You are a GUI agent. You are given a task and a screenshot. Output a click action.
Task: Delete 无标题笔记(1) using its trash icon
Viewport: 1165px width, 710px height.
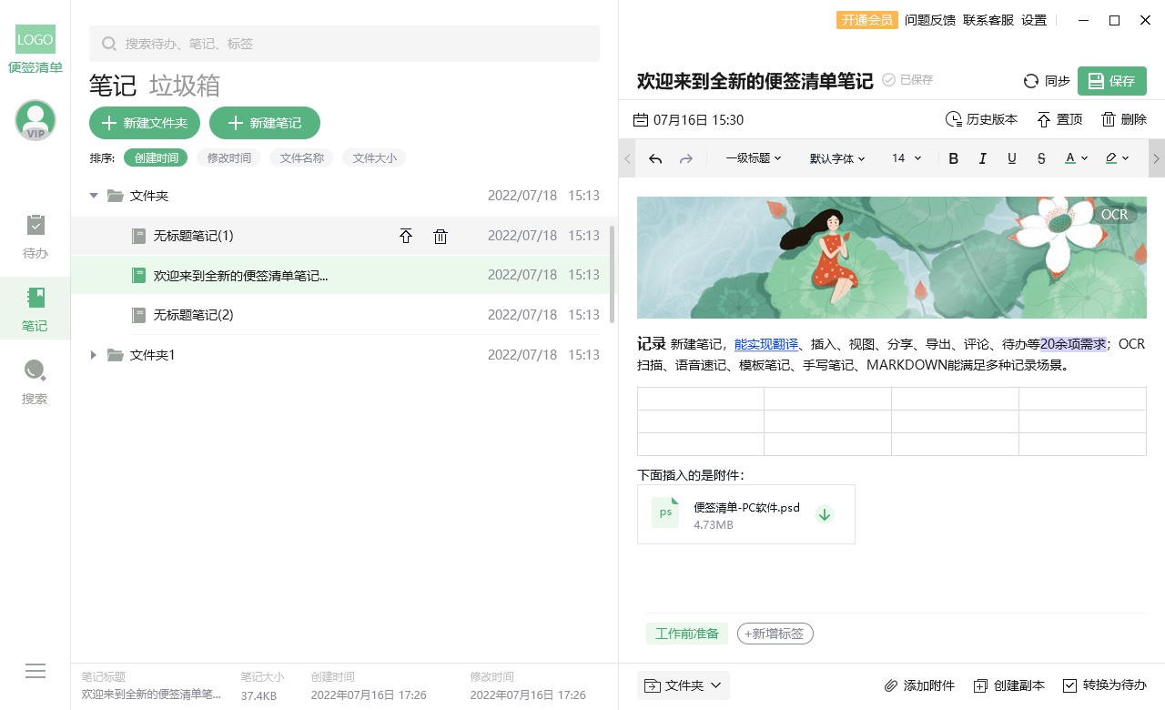pyautogui.click(x=441, y=236)
